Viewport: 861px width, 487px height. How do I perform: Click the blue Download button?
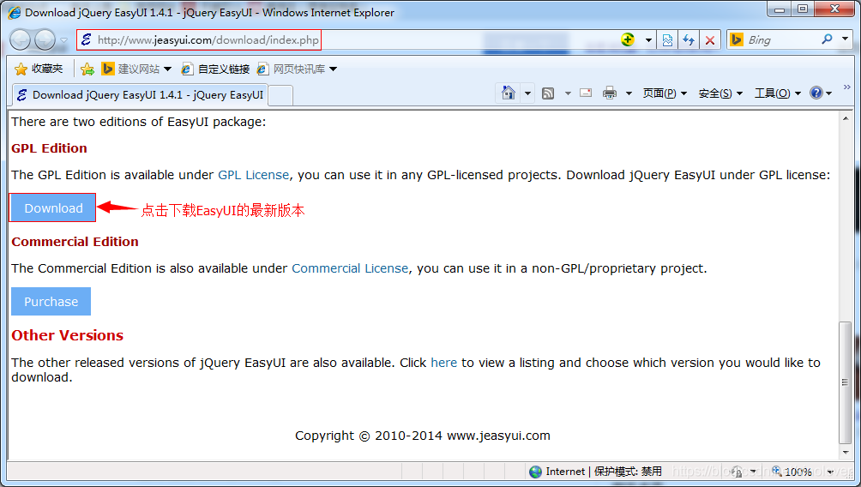click(53, 208)
